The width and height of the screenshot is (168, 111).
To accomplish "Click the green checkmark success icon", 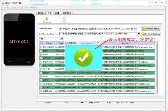I will point(83,58).
